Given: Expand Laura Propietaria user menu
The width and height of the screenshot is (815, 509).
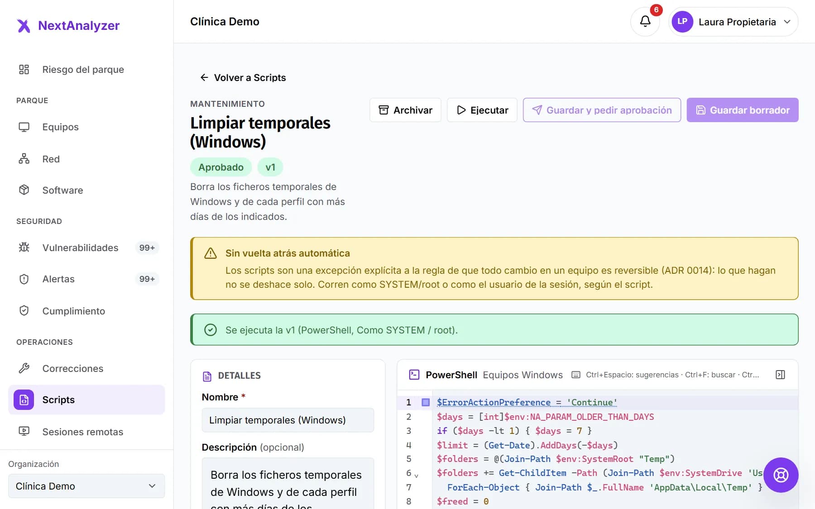Looking at the screenshot, I should [733, 22].
